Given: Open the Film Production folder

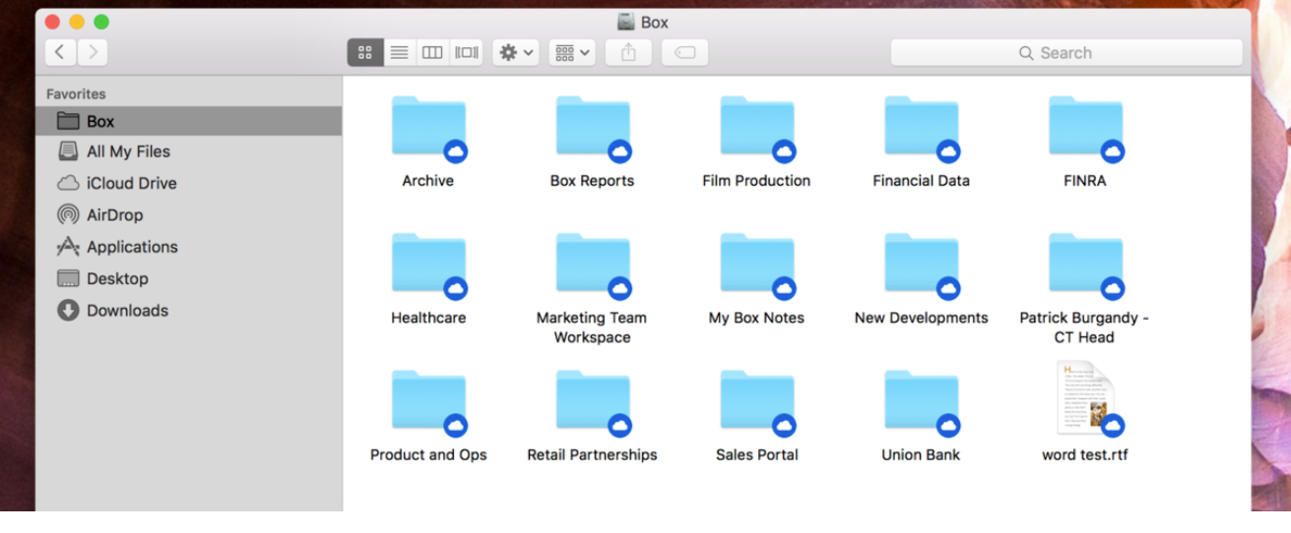Looking at the screenshot, I should [x=756, y=126].
